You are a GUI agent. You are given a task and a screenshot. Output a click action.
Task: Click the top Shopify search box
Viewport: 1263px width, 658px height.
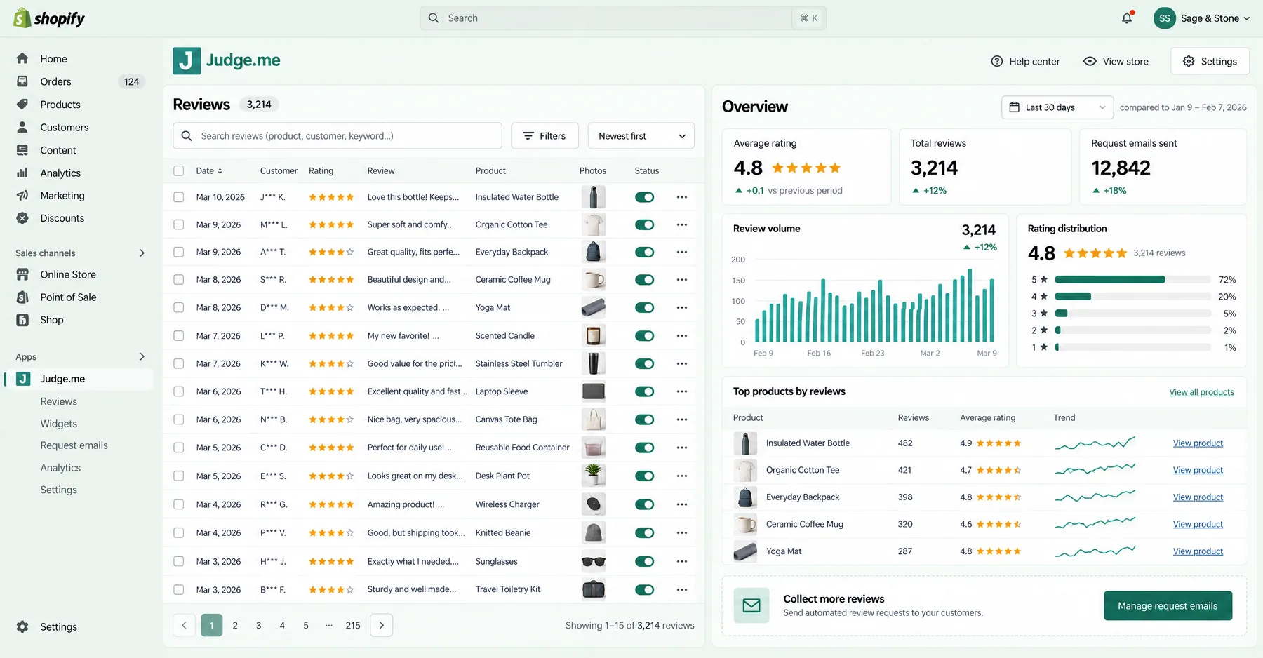[623, 18]
